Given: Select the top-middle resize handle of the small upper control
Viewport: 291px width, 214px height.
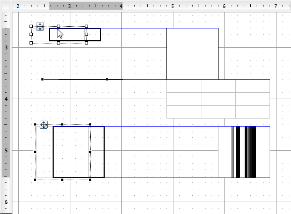Looking at the screenshot, I should (x=59, y=26).
